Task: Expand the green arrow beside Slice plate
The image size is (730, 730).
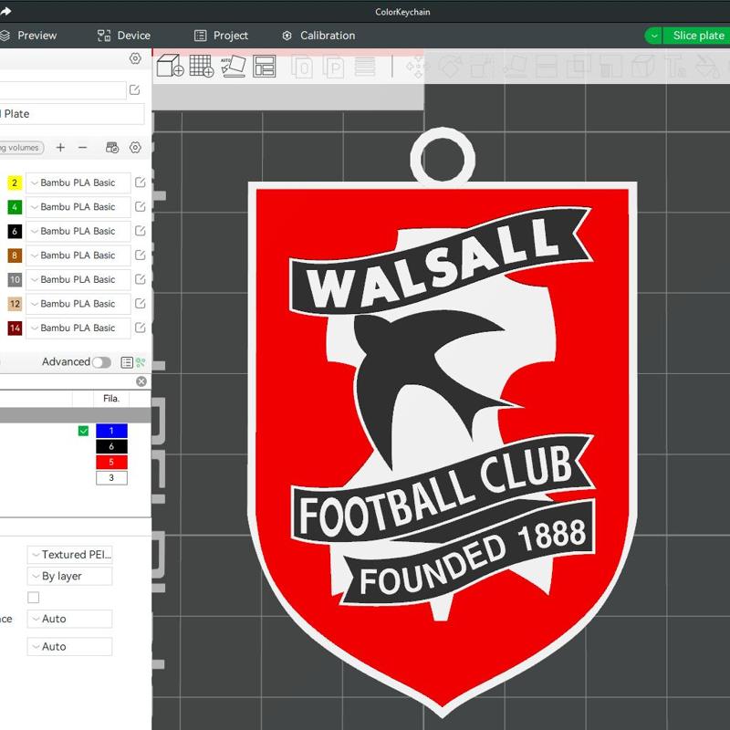Action: point(654,36)
